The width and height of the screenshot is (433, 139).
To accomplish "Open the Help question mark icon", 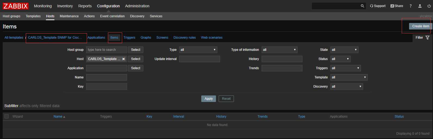I will (411, 6).
